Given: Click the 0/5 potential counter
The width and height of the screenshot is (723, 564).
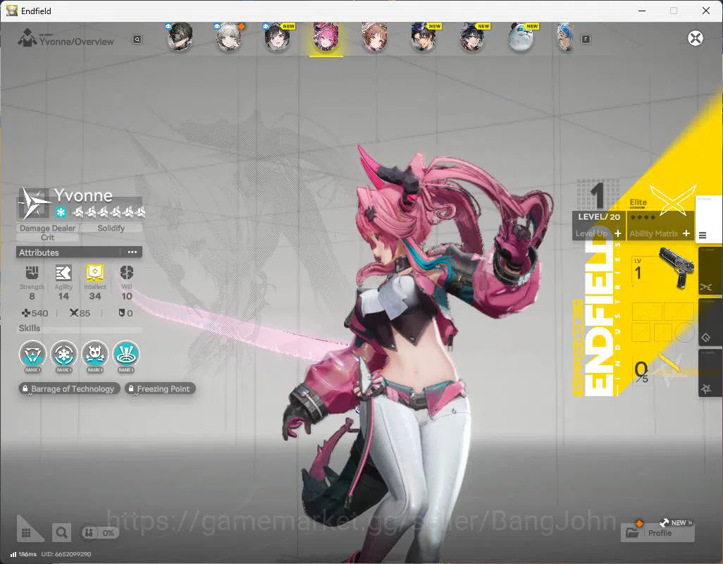Looking at the screenshot, I should pos(641,372).
